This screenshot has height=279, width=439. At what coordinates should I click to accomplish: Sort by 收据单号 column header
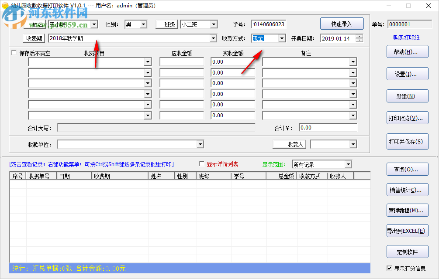point(41,176)
